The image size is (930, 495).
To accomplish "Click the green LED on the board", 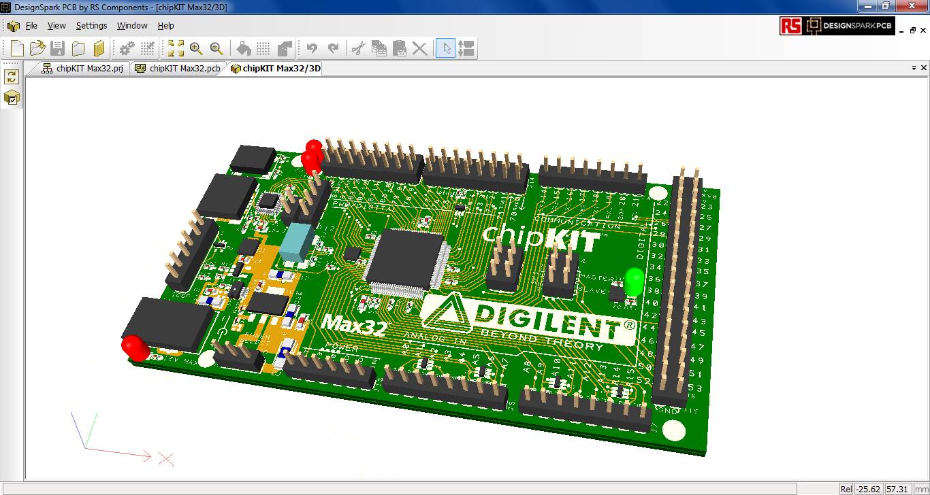I will (635, 281).
